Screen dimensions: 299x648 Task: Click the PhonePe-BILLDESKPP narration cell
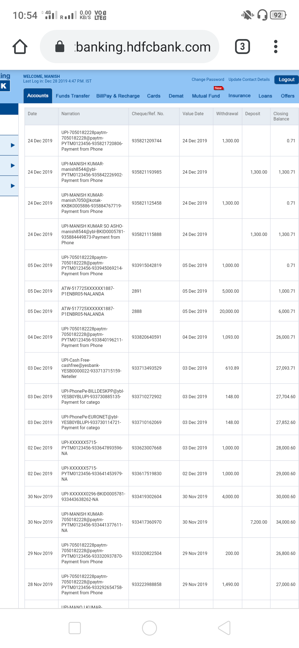pyautogui.click(x=93, y=397)
